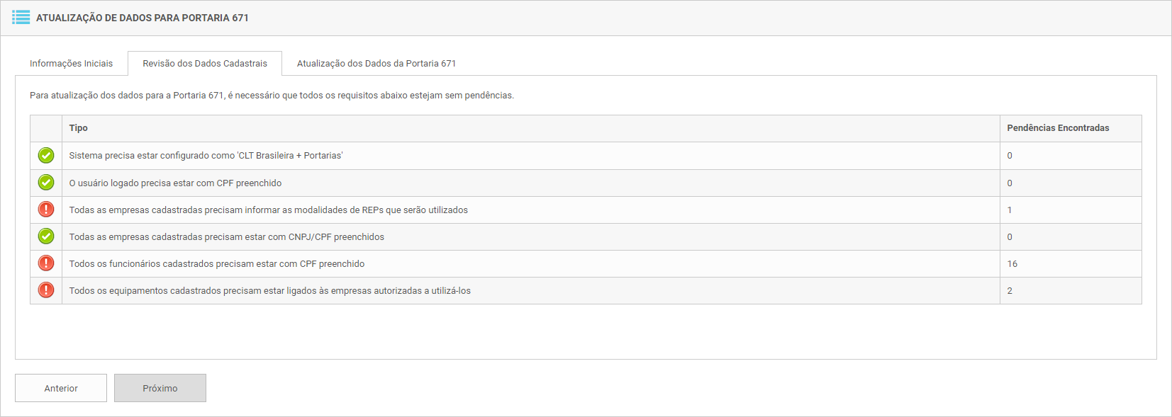
Task: Select the Revisão dos Dados Cadastrais tab
Action: 205,64
